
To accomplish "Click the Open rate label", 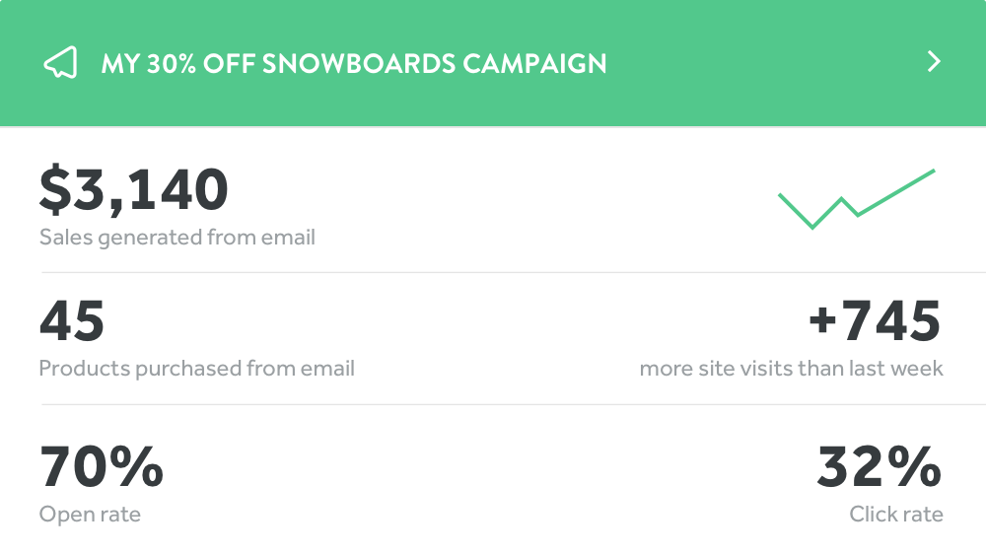I will 90,515.
